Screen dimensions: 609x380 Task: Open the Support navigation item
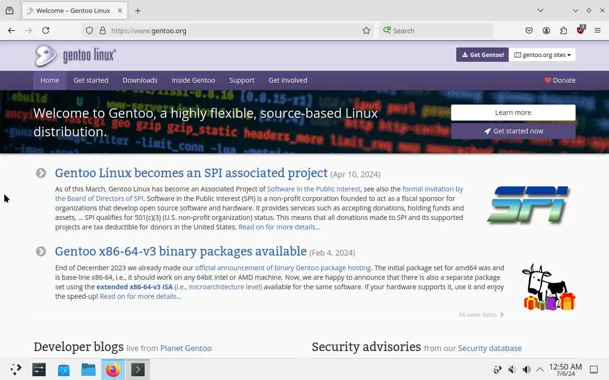(242, 80)
